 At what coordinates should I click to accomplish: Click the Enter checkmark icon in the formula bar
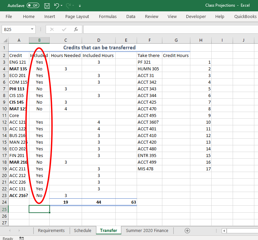(64, 29)
